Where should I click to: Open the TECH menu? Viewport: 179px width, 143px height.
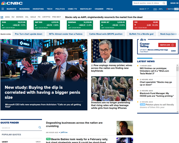50,9
